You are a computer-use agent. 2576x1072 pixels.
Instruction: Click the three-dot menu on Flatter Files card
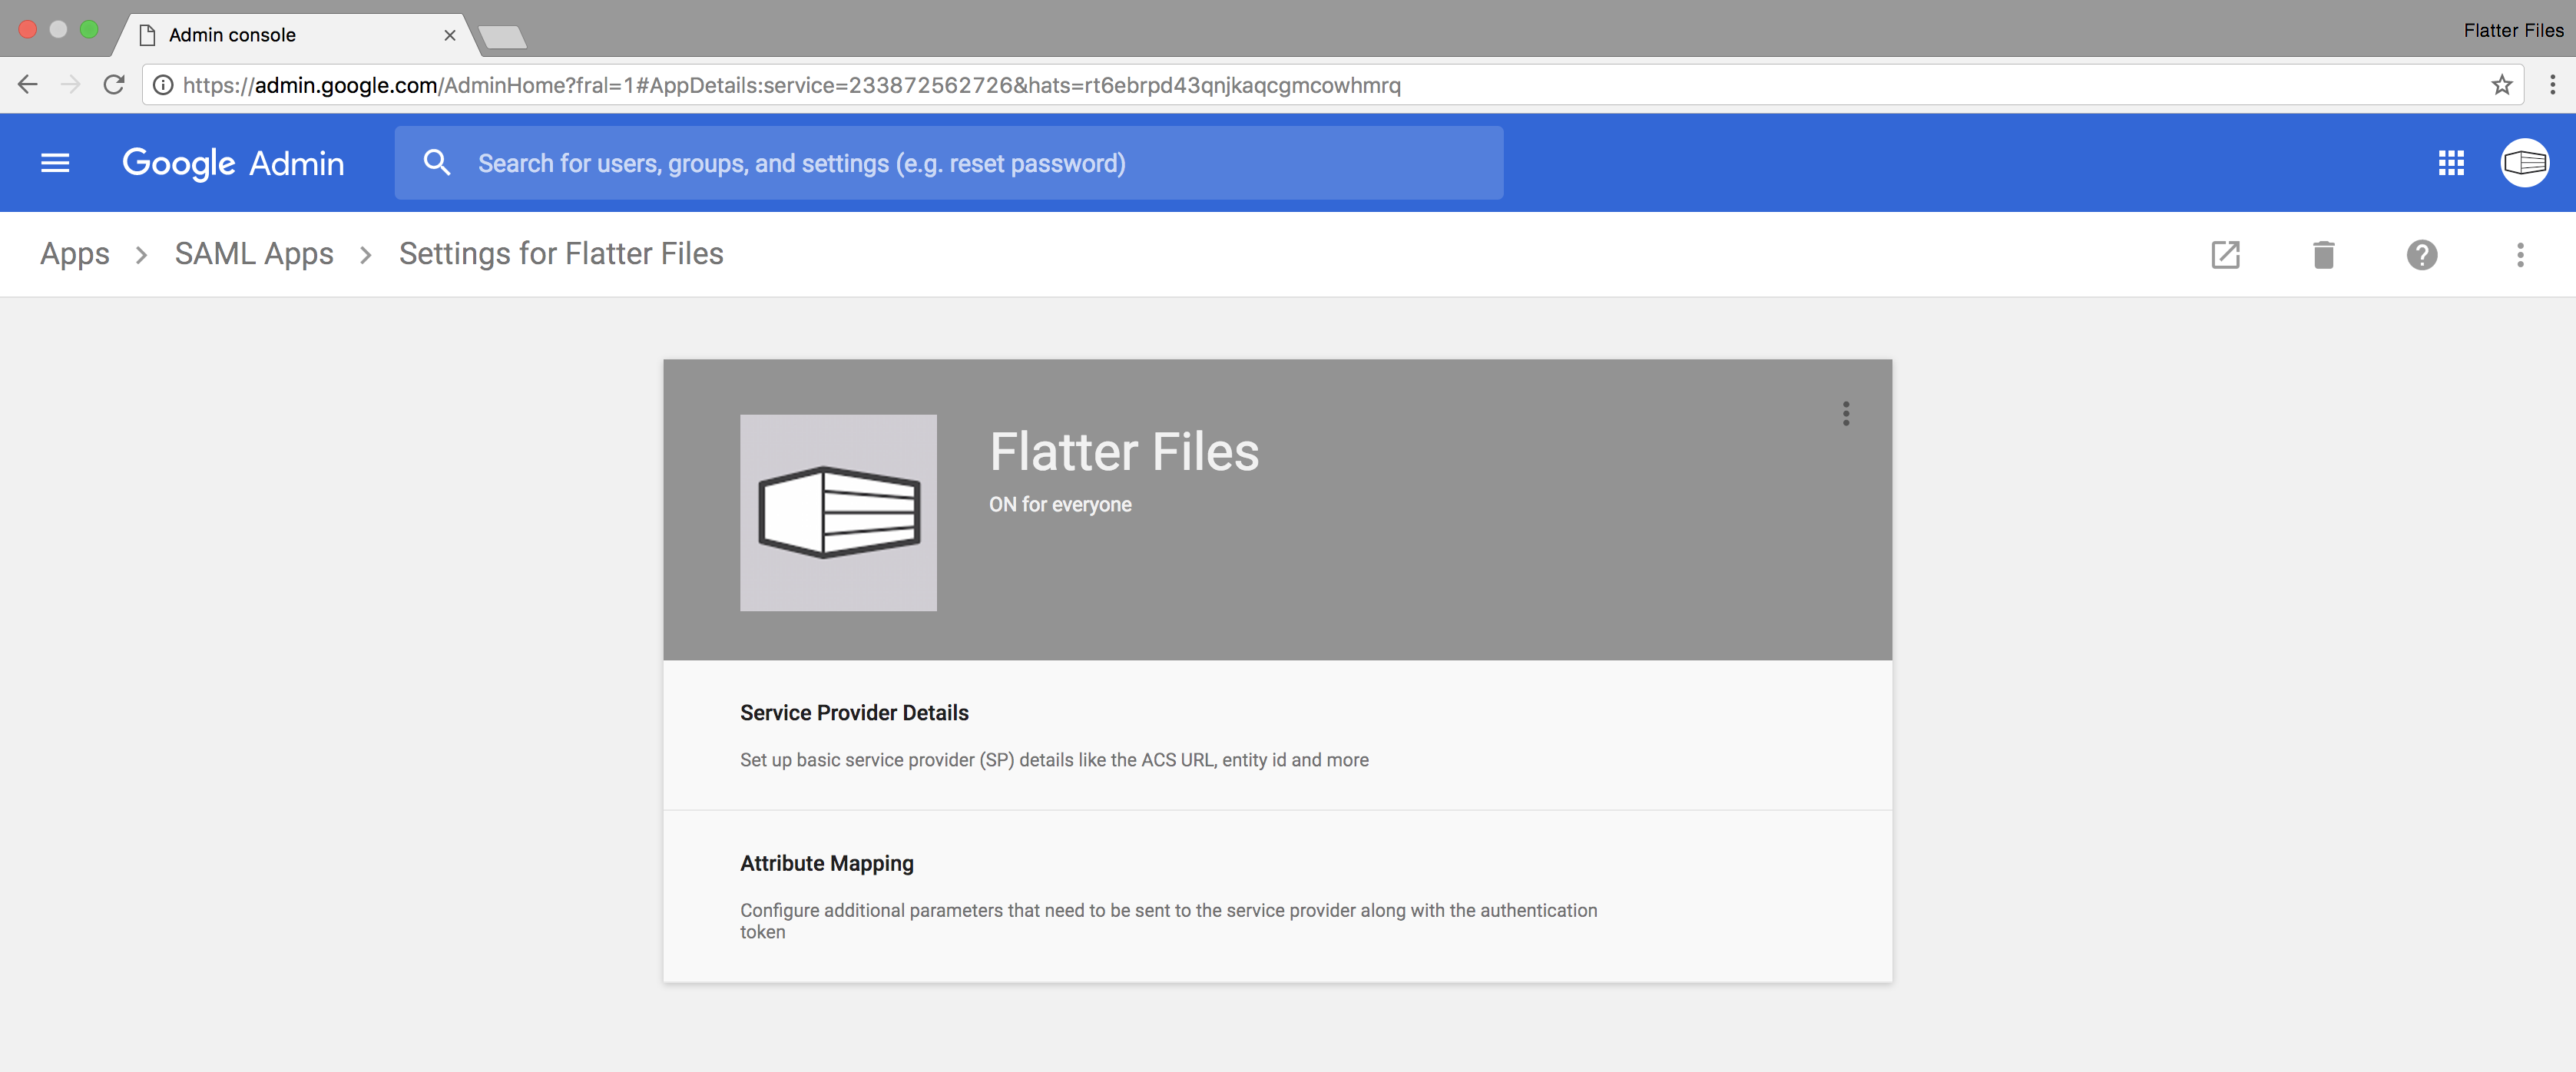click(1843, 412)
